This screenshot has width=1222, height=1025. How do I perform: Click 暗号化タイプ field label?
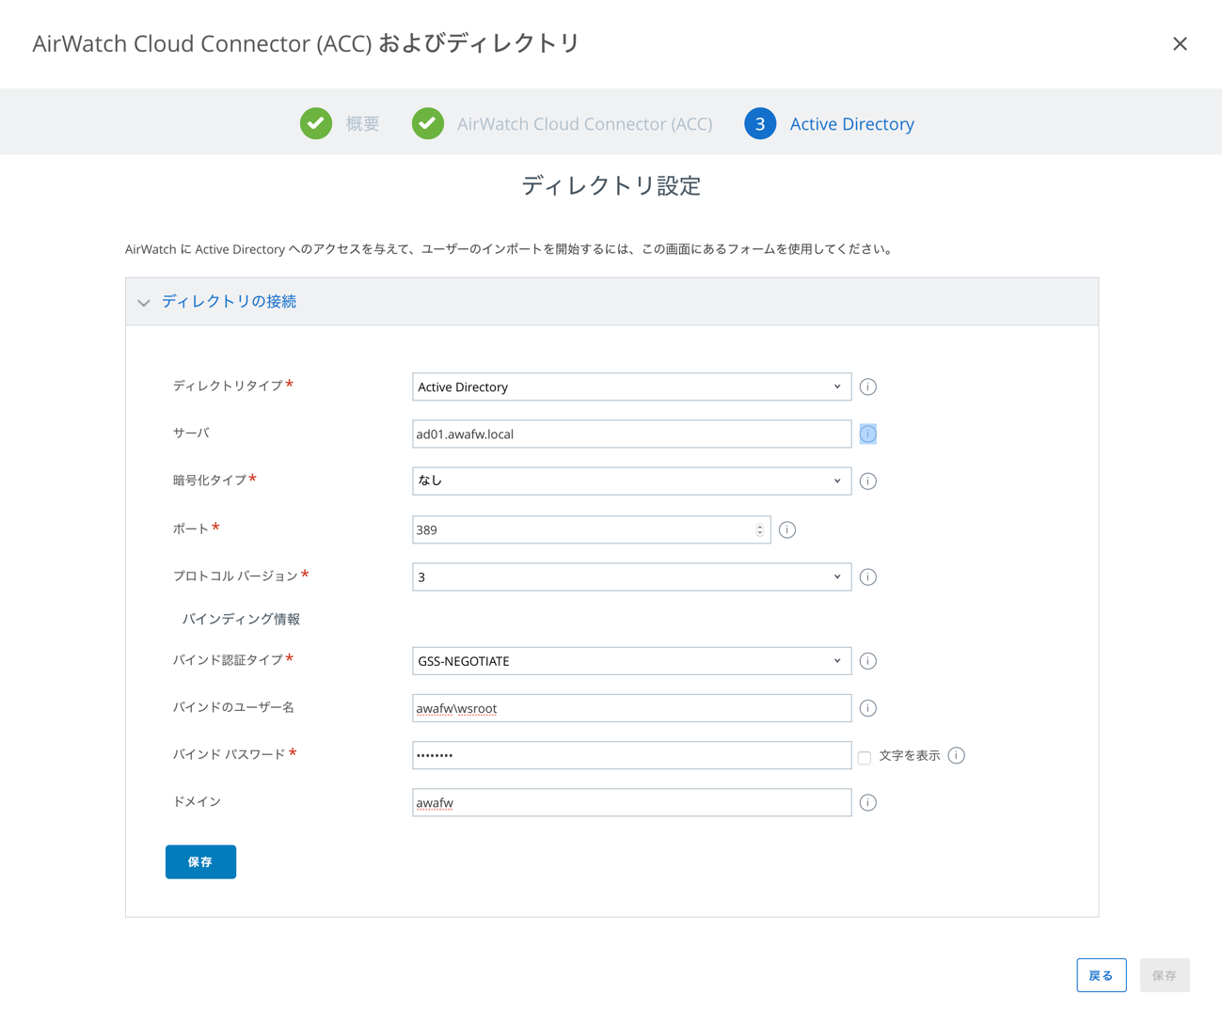(209, 480)
